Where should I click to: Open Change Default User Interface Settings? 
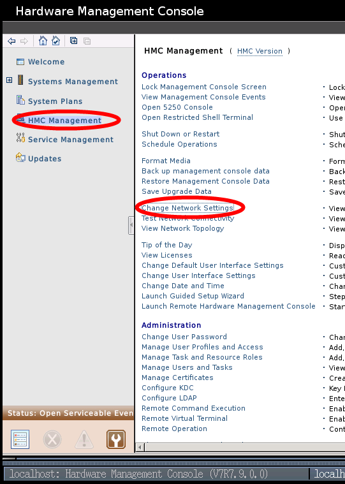coord(212,265)
